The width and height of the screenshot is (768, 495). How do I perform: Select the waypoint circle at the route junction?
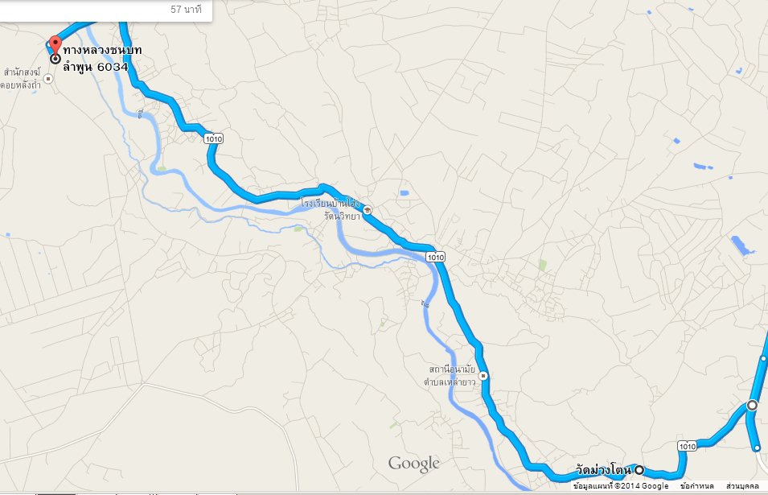(752, 406)
